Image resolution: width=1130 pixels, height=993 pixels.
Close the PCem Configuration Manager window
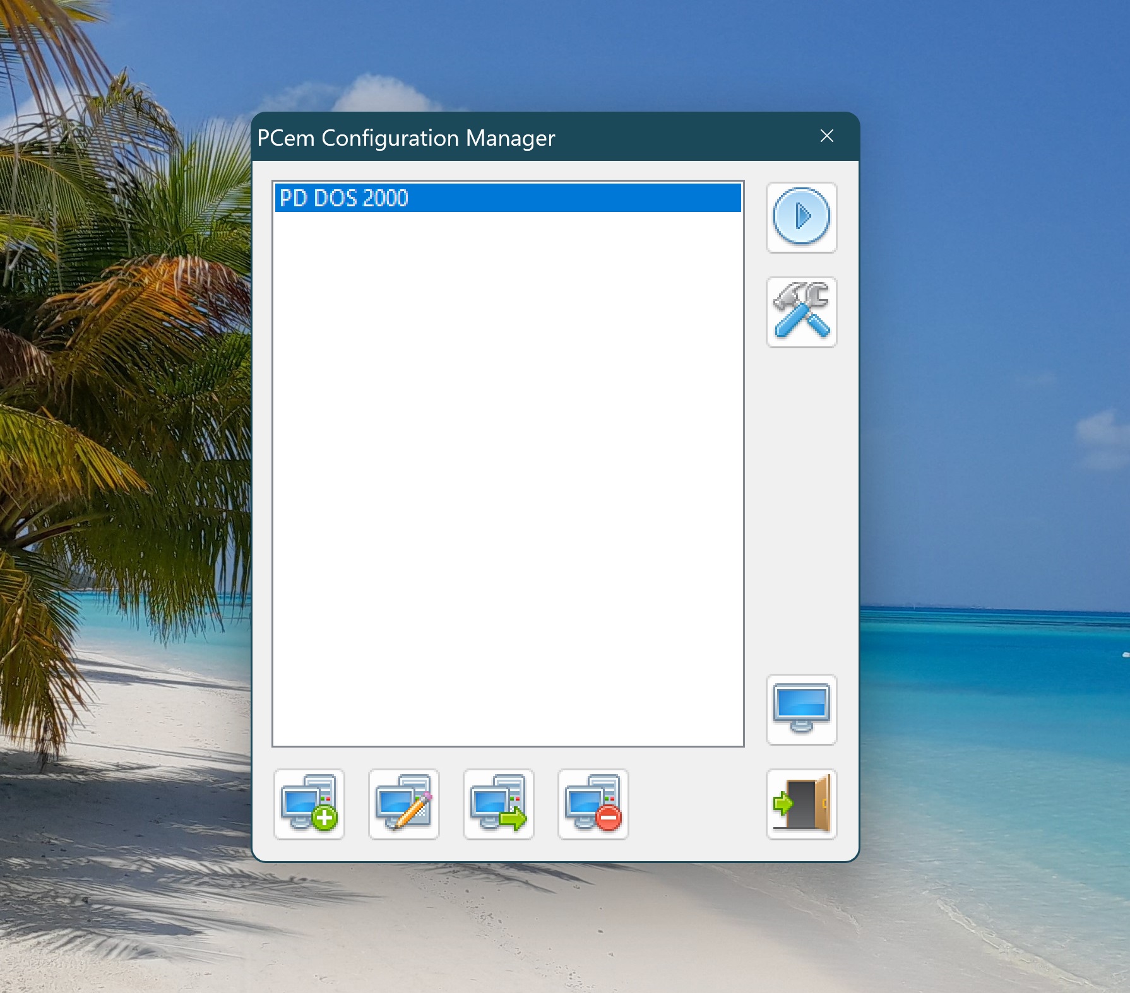[827, 136]
